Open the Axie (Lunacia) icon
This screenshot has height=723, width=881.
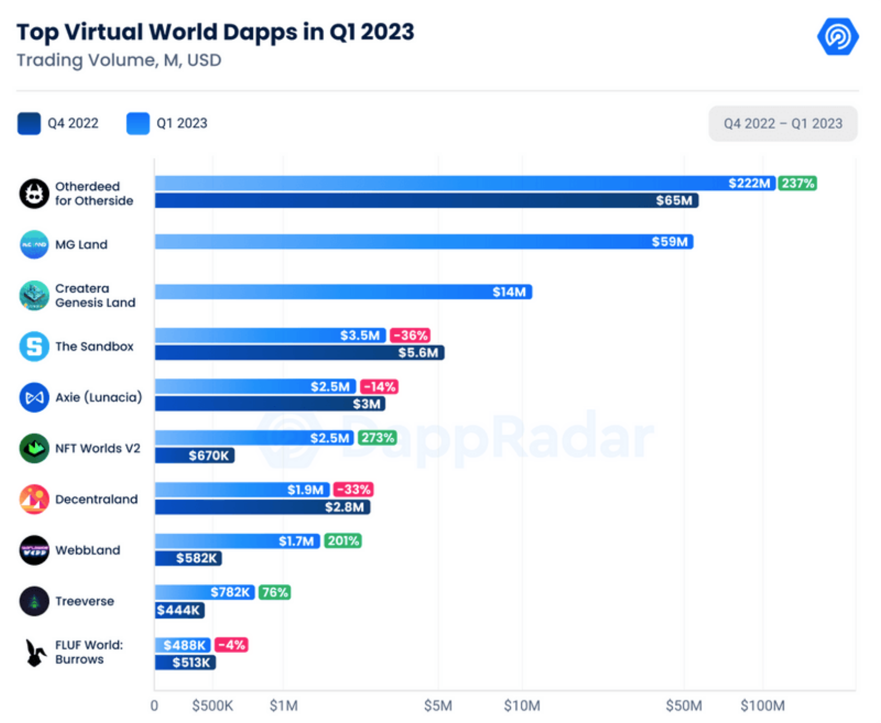click(34, 397)
